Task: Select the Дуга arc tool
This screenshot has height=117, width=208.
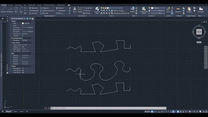Action: tap(21, 10)
